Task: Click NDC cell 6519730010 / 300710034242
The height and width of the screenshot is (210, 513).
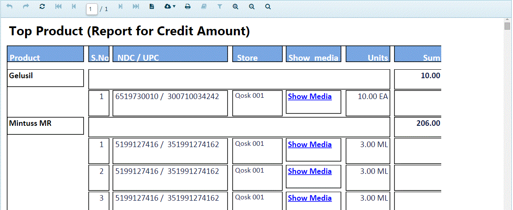Action: pos(170,103)
